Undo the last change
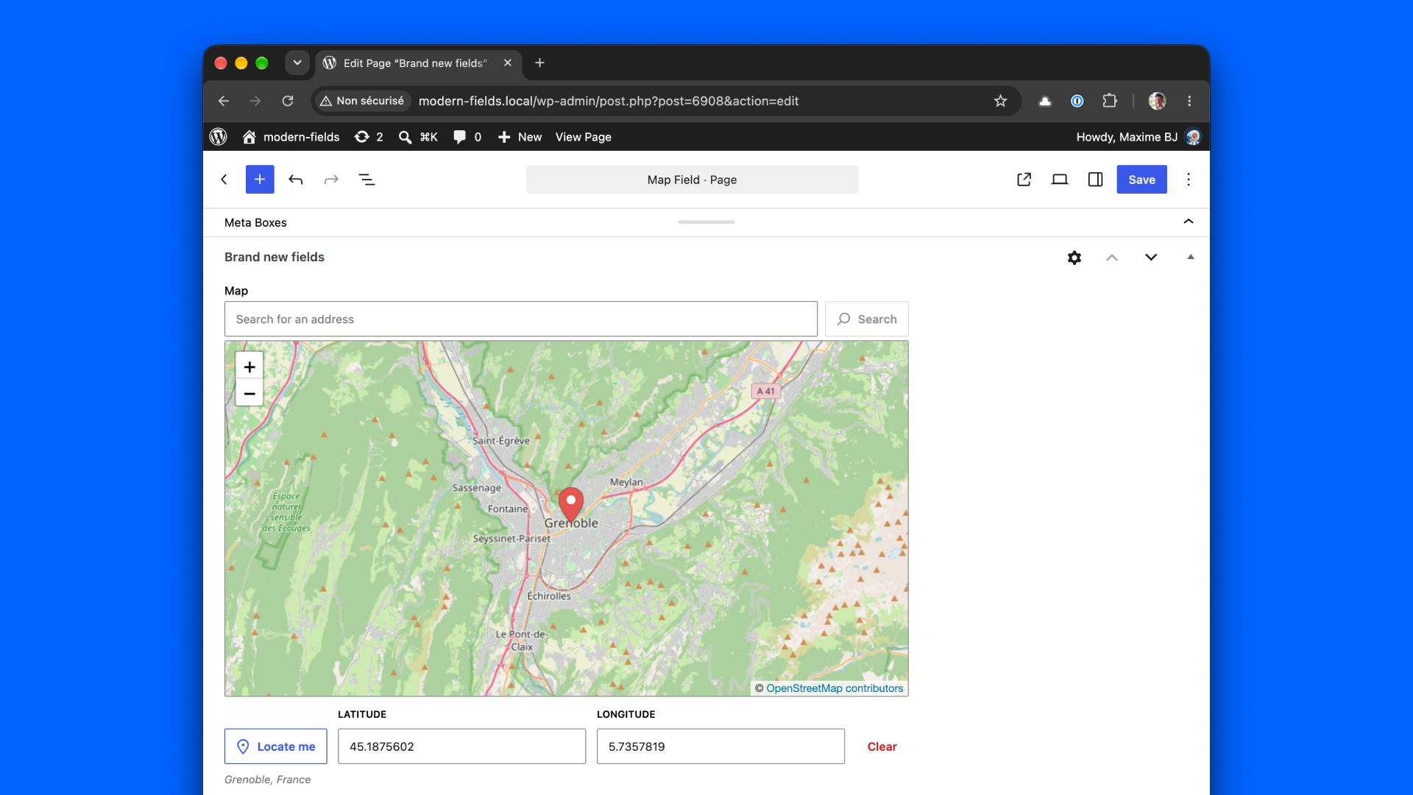Image resolution: width=1413 pixels, height=795 pixels. pyautogui.click(x=296, y=180)
